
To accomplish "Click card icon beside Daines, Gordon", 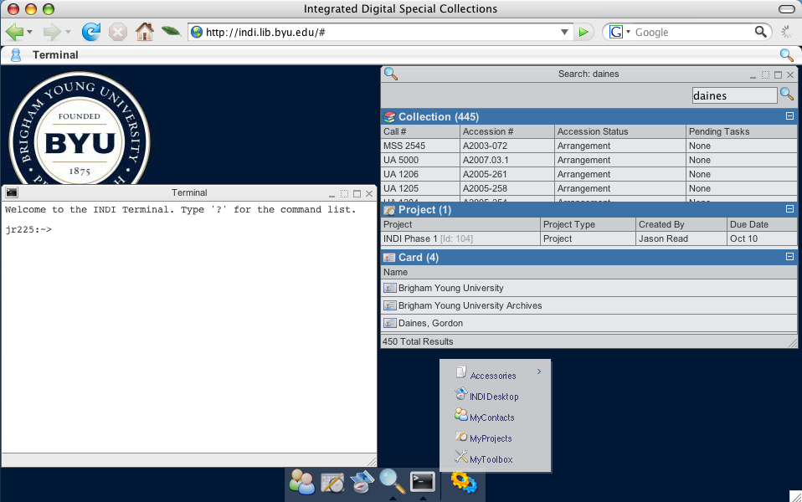I will [x=390, y=323].
